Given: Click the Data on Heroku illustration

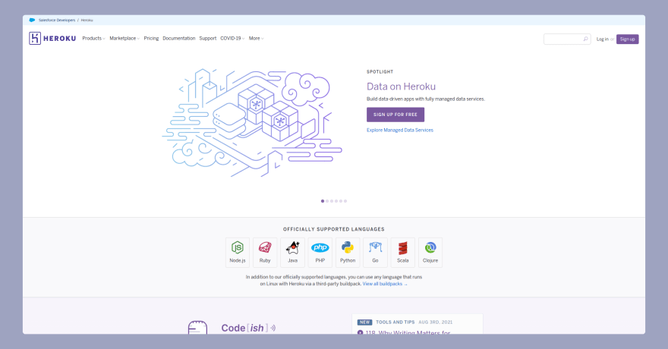Looking at the screenshot, I should coord(252,123).
